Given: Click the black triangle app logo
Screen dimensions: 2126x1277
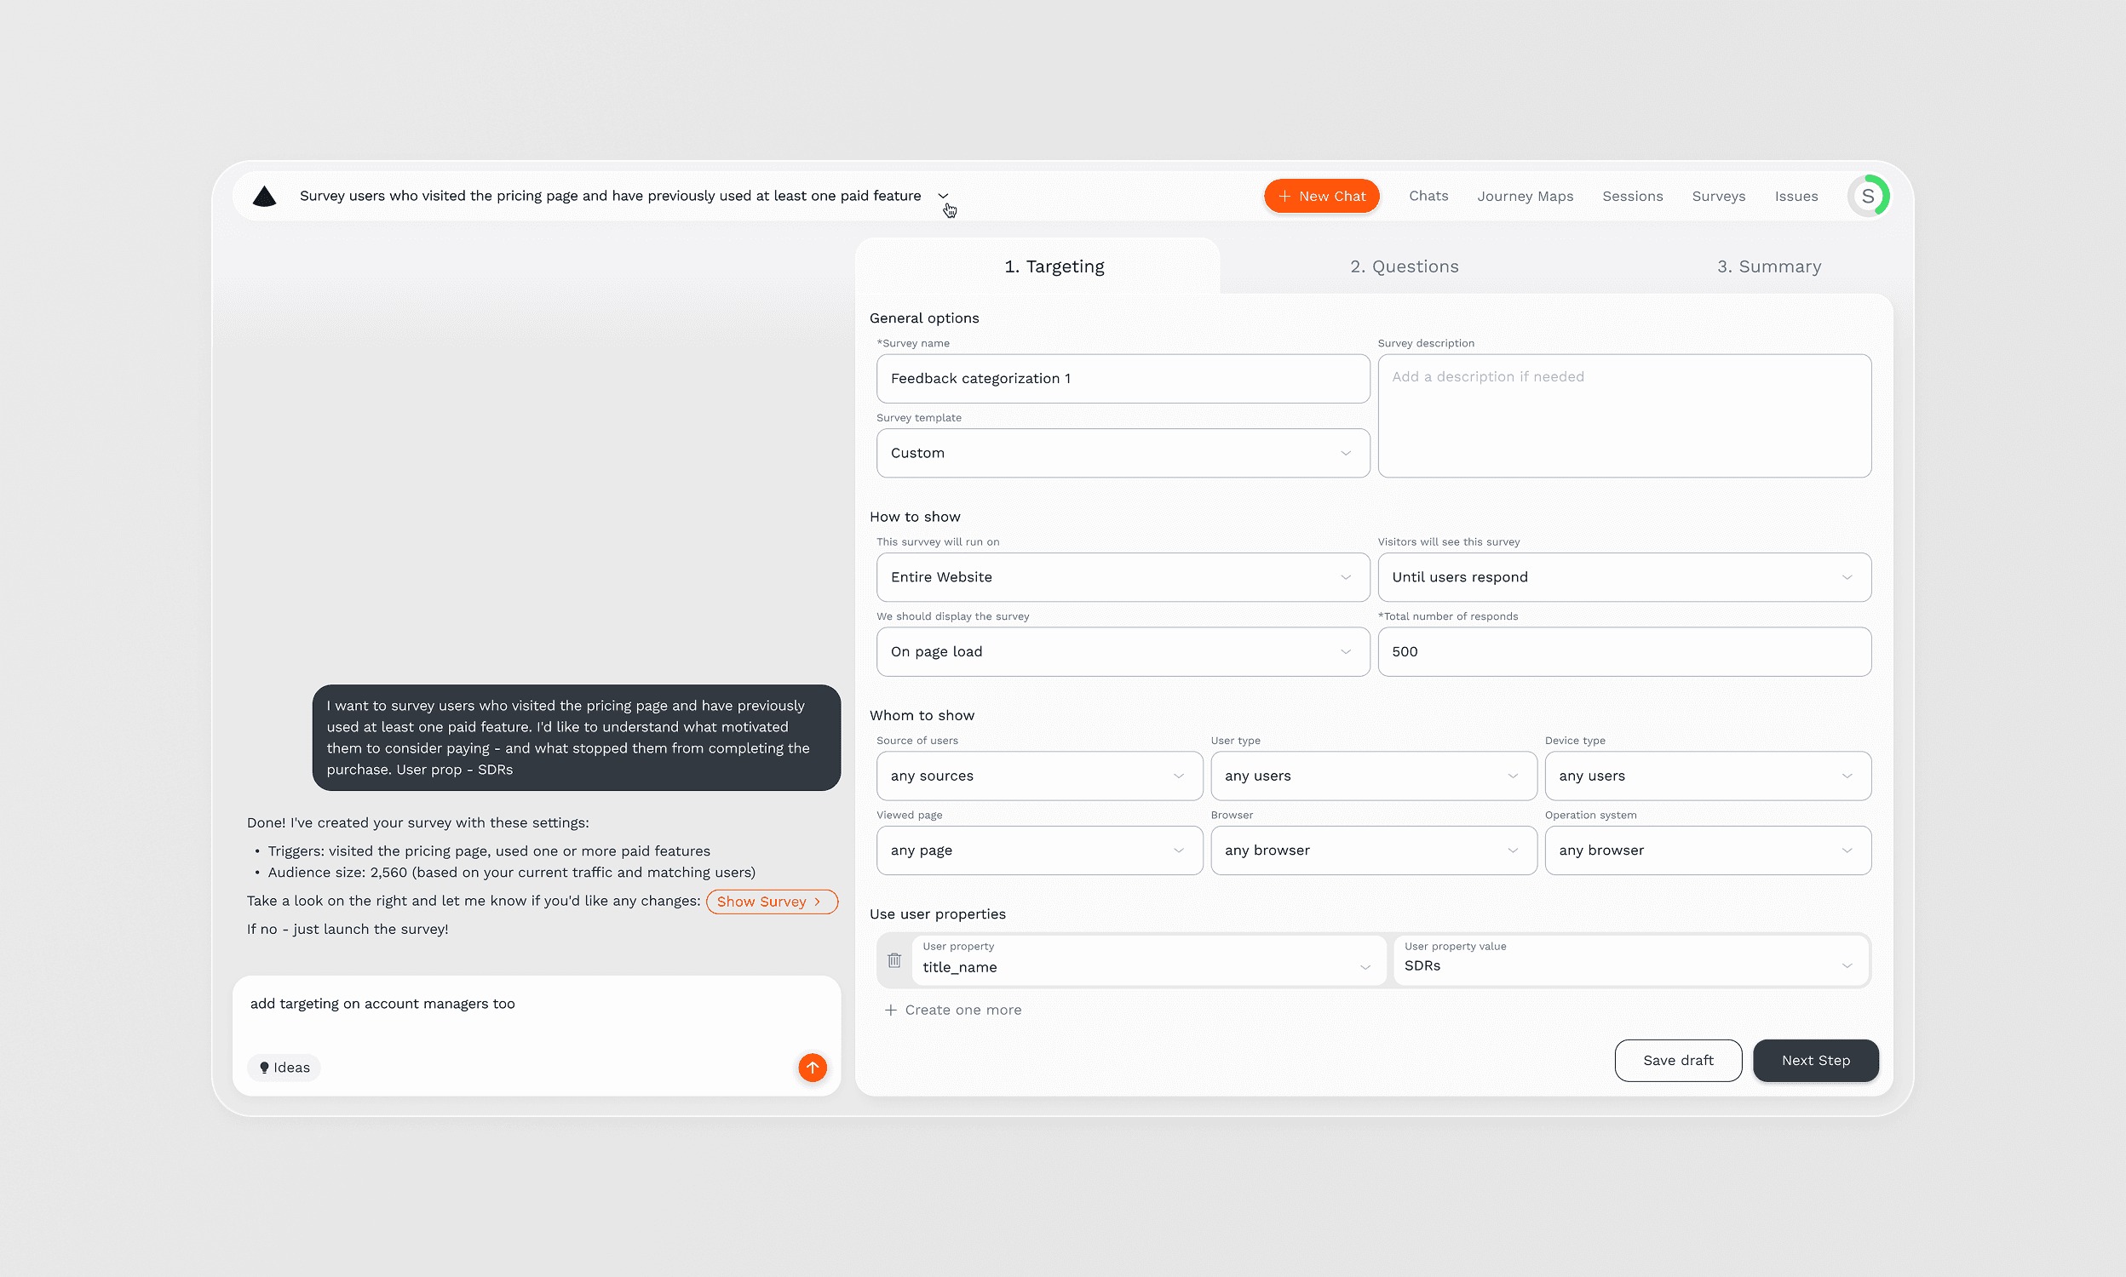Looking at the screenshot, I should [264, 196].
